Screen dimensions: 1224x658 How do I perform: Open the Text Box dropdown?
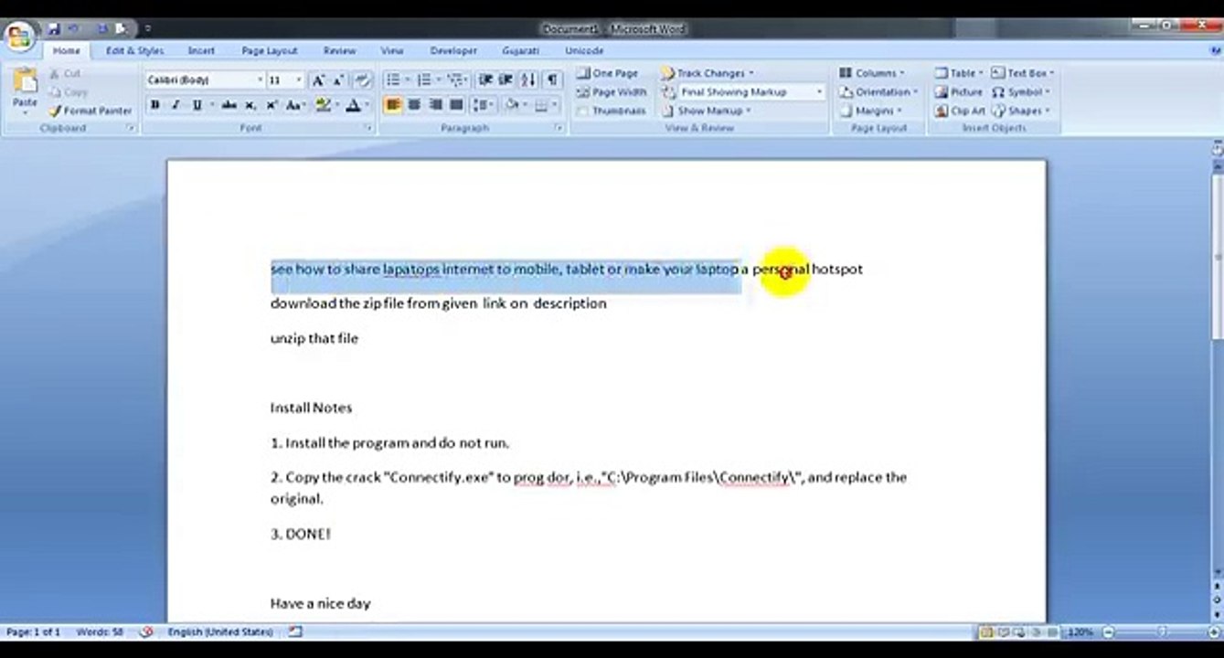tap(1024, 73)
